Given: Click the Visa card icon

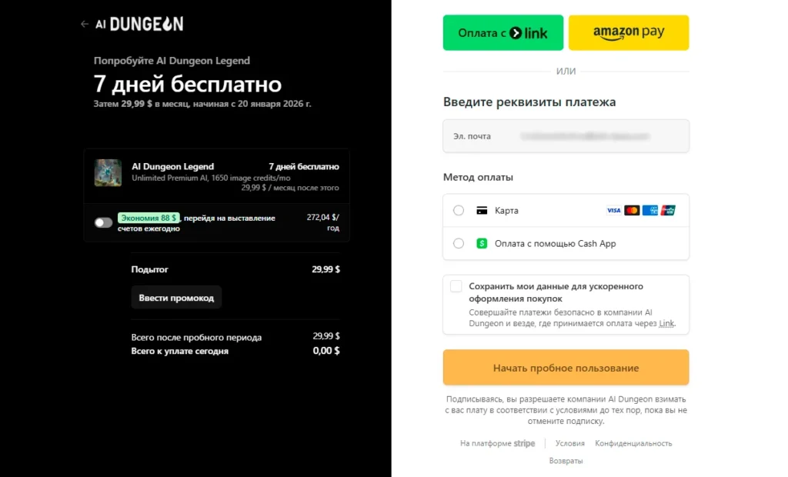Looking at the screenshot, I should pos(613,211).
